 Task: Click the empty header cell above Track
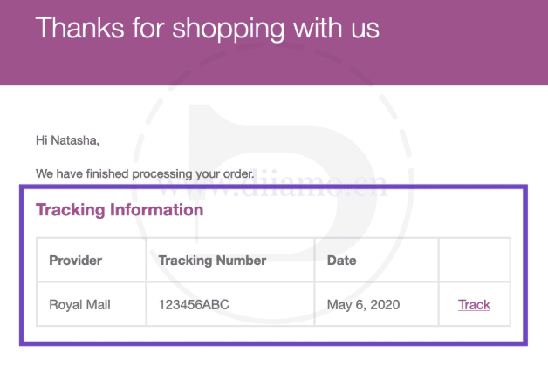pyautogui.click(x=474, y=260)
